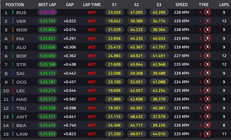
Task: Select the TYRE column header
Action: (204, 5)
